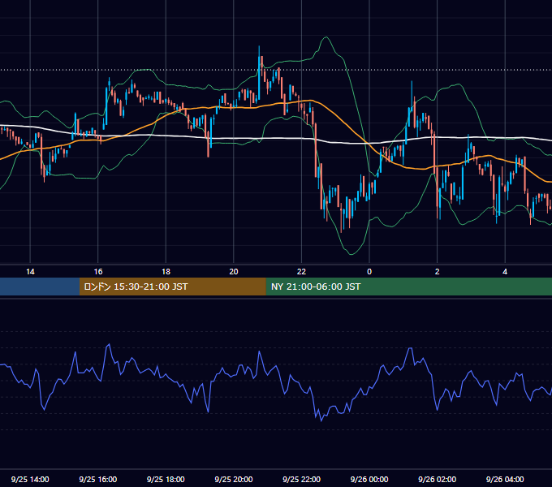The image size is (552, 487).
Task: Click the hour label 0 on the price chart axis
Action: [369, 272]
